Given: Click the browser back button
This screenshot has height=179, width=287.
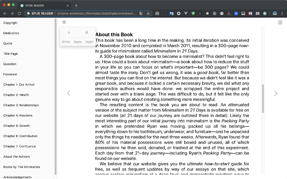Looking at the screenshot, I should pos(5,13).
